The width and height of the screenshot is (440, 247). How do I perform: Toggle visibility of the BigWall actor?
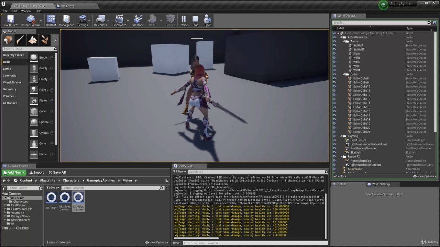point(334,45)
